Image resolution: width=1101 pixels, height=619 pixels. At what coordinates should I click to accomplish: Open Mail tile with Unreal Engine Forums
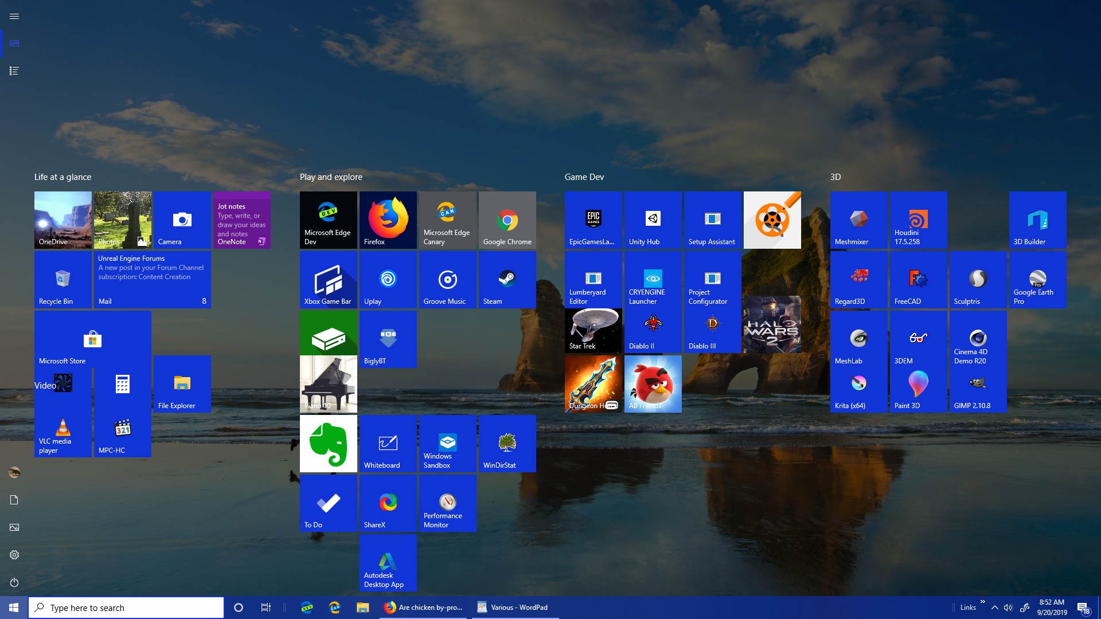(x=152, y=280)
